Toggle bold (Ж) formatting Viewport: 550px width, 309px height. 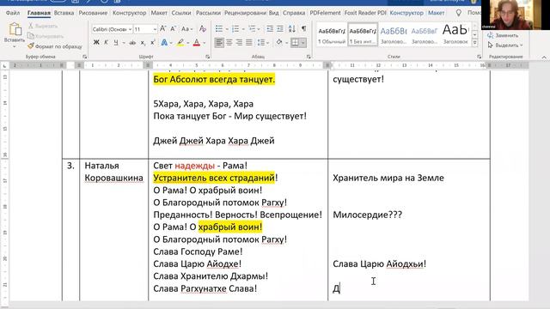click(x=96, y=42)
